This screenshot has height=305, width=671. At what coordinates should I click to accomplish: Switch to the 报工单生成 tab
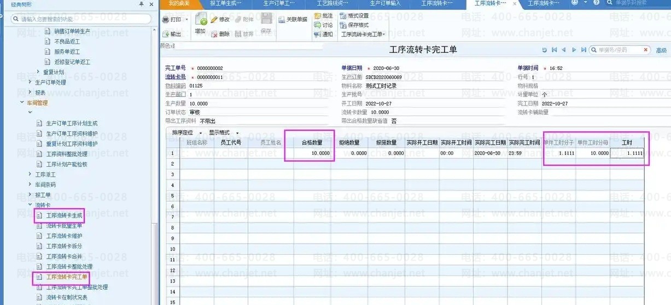225,3
